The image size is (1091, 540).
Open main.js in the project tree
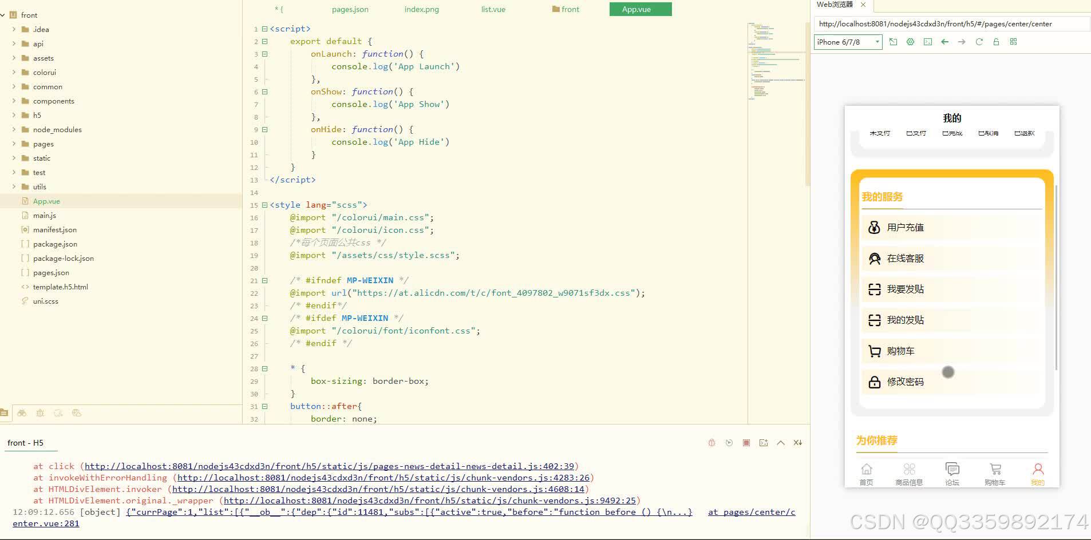(x=44, y=215)
